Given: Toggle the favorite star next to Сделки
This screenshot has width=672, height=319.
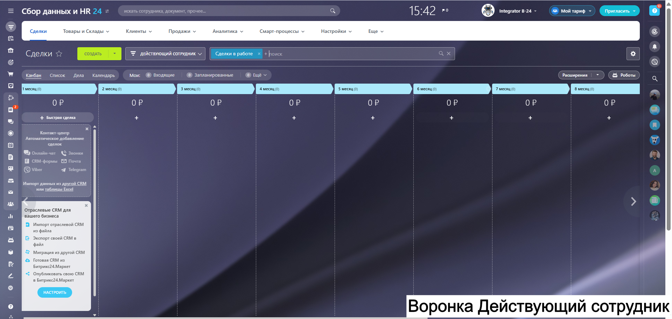Looking at the screenshot, I should tap(59, 54).
